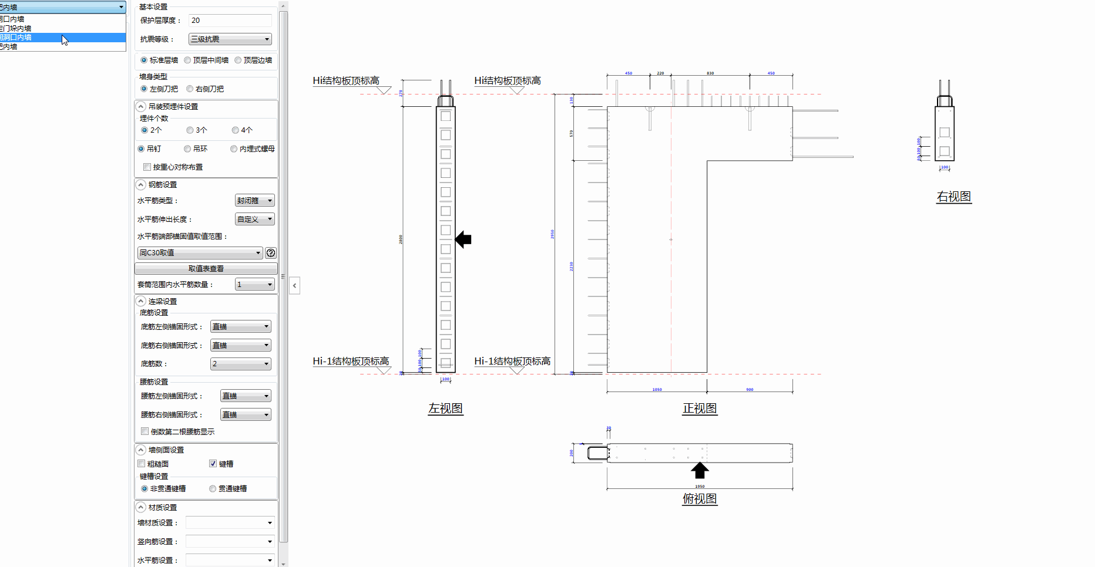
Task: Collapse the 材质设置 section
Action: tap(141, 507)
